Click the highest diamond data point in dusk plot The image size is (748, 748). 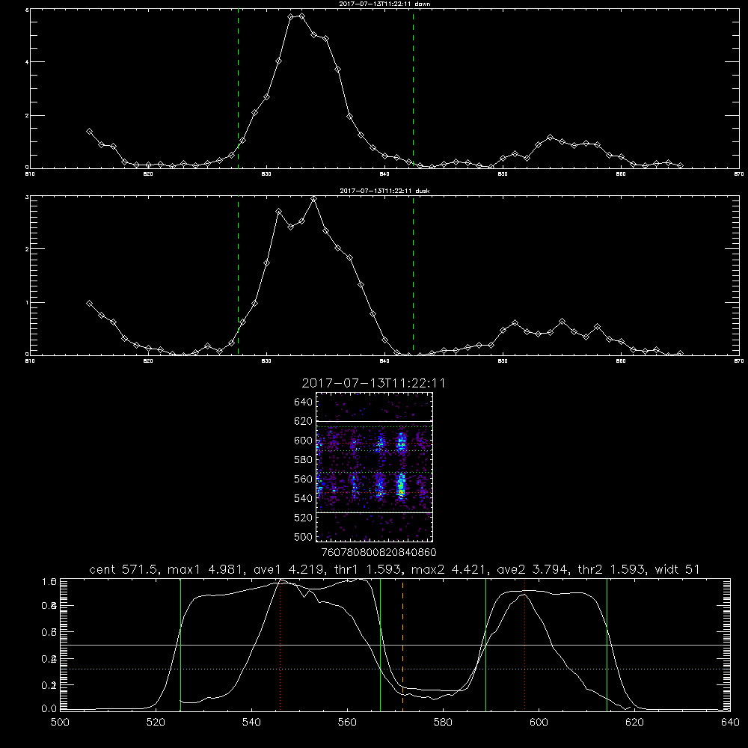(313, 200)
